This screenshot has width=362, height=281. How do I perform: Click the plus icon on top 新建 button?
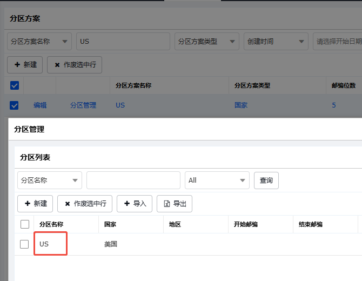[x=17, y=64]
